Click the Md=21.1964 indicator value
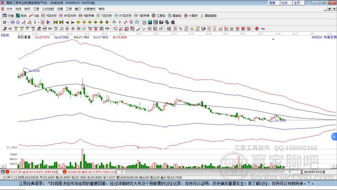This screenshot has height=190, width=337. point(81,37)
